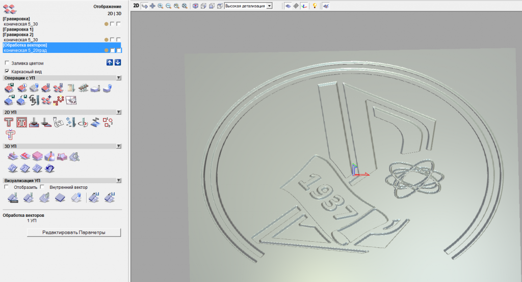Image resolution: width=522 pixels, height=282 pixels.
Task: Select the isometric view cube icon
Action: point(195,6)
